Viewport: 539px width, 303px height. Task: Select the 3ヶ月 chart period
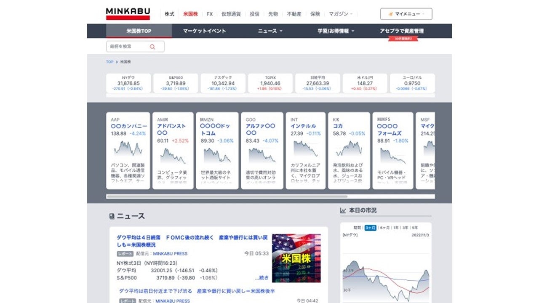(371, 228)
